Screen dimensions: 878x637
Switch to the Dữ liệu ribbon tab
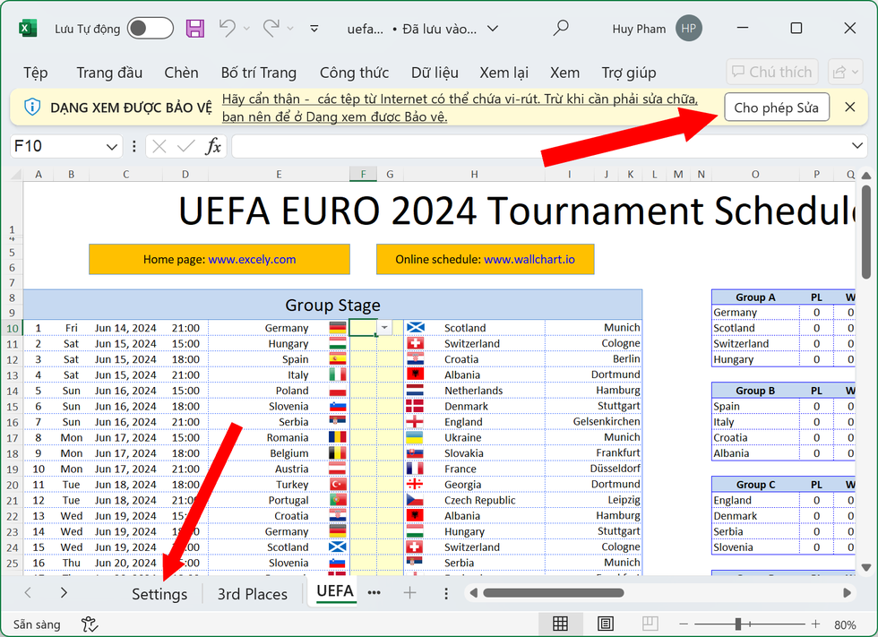435,73
